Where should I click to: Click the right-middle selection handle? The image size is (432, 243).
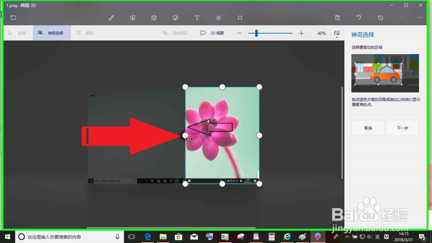[259, 135]
